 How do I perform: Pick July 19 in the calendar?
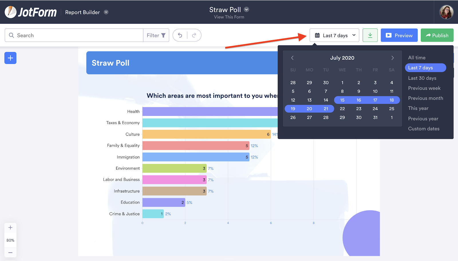click(x=293, y=109)
